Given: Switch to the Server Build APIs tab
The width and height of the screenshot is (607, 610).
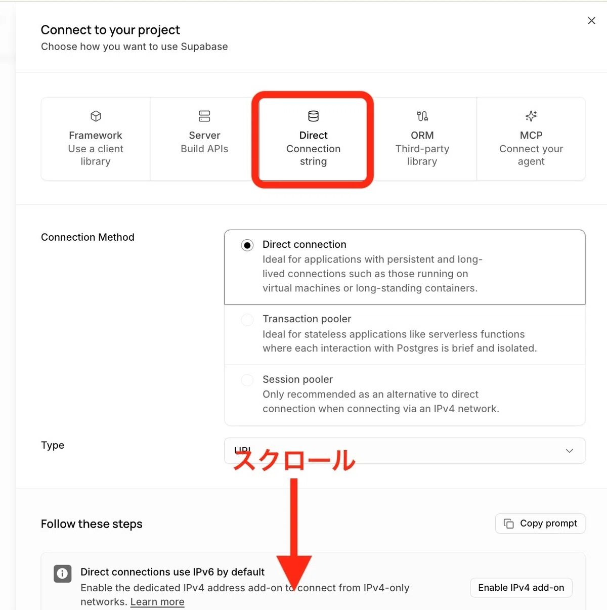Looking at the screenshot, I should [x=204, y=139].
